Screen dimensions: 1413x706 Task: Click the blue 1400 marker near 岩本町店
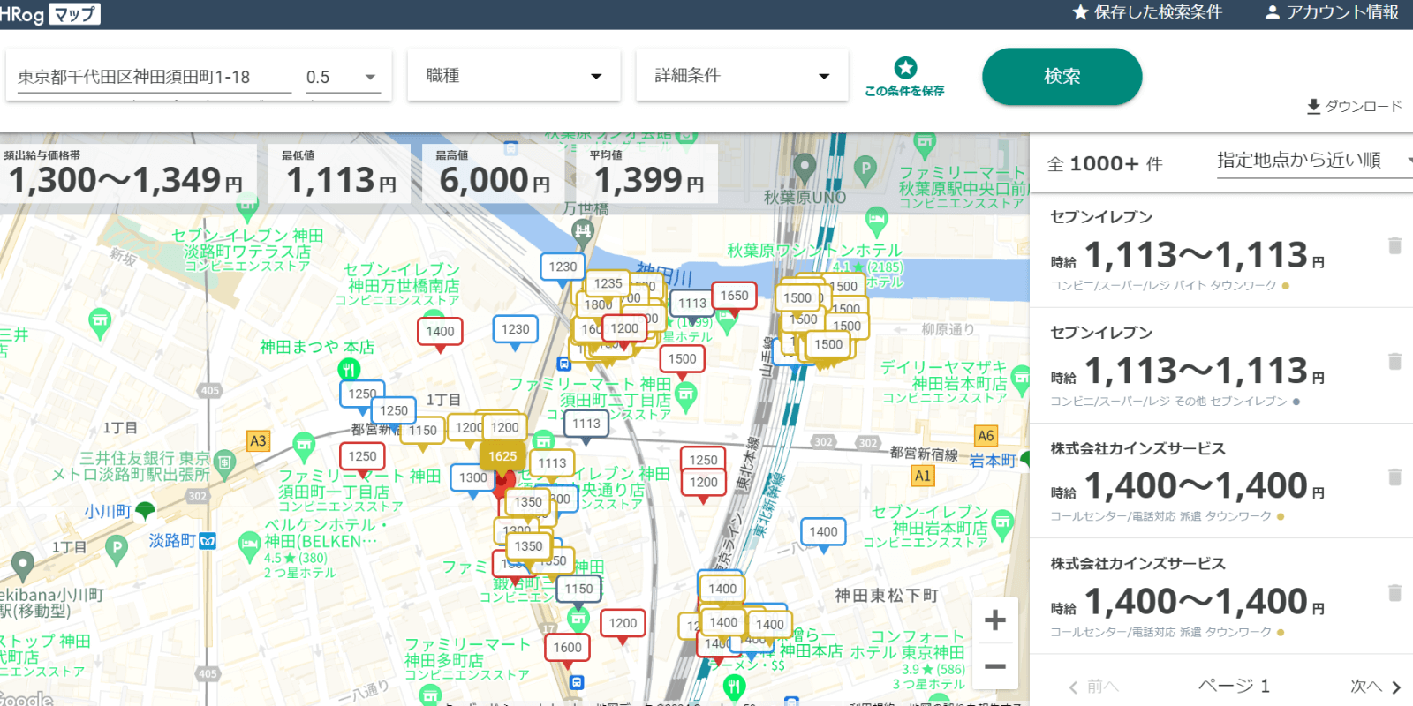pyautogui.click(x=823, y=532)
